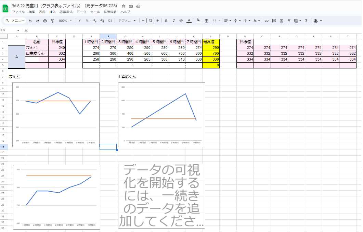This screenshot has height=232, width=363.
Task: Print the spreadsheet using the printer icon
Action: point(45,21)
